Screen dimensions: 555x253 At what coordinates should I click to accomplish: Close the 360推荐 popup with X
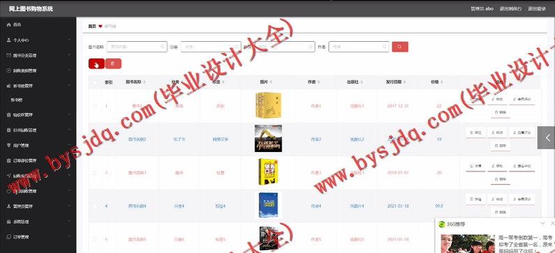click(552, 223)
